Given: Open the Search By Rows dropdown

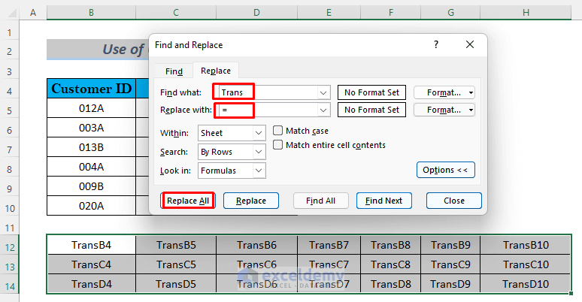Looking at the screenshot, I should 259,152.
